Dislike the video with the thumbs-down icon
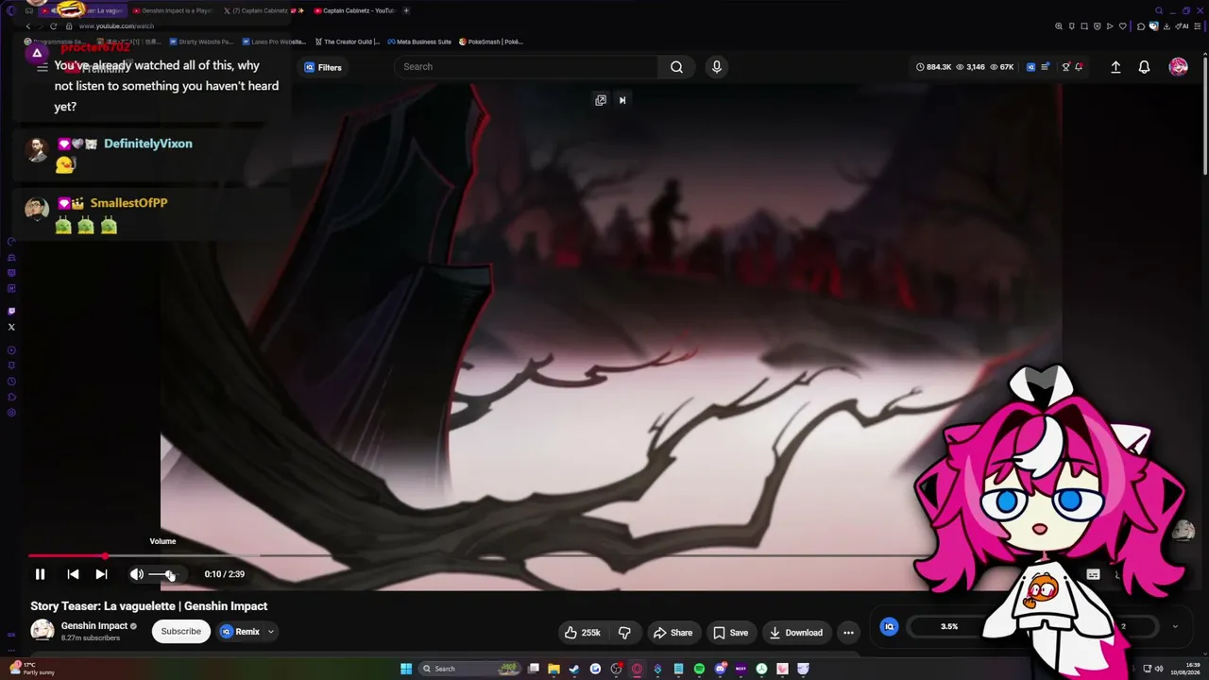Image resolution: width=1209 pixels, height=680 pixels. pyautogui.click(x=624, y=633)
